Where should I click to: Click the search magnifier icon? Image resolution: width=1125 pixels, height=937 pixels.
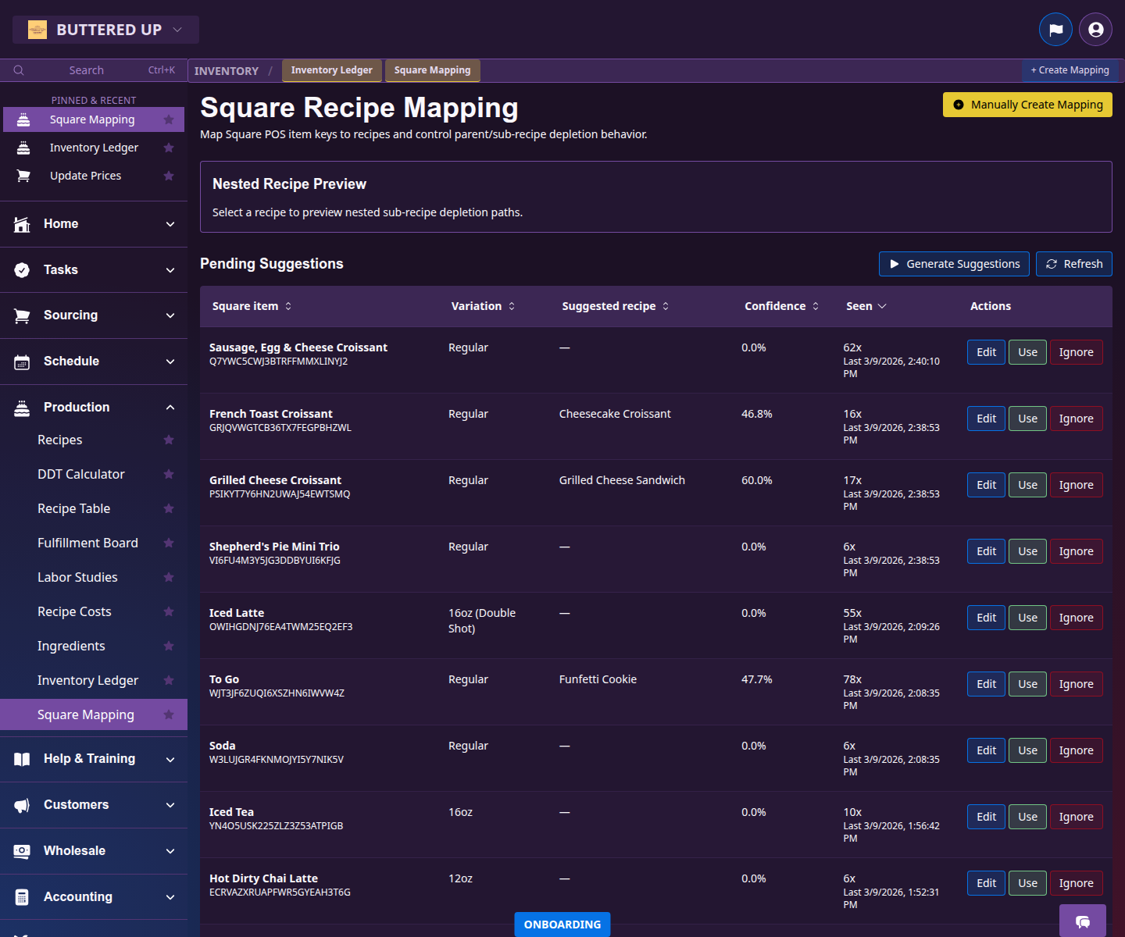[19, 69]
